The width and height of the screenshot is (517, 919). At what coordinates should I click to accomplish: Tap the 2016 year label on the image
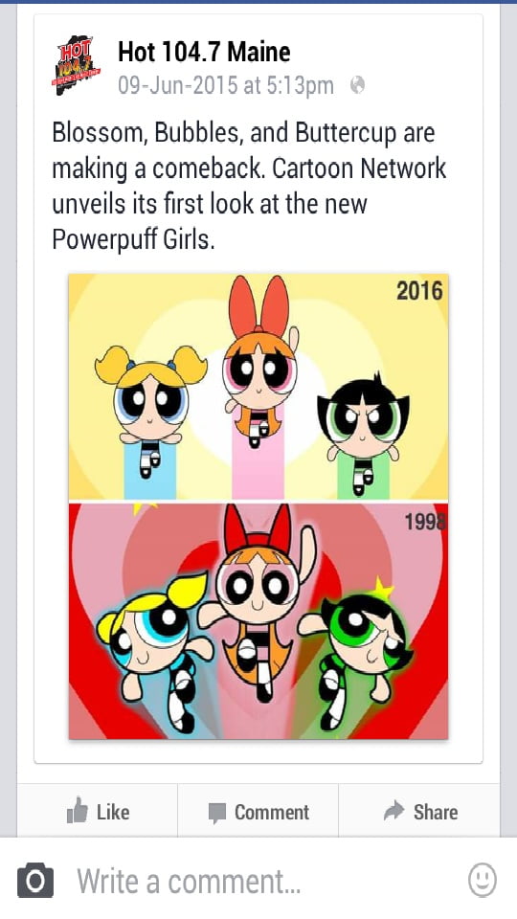(419, 291)
